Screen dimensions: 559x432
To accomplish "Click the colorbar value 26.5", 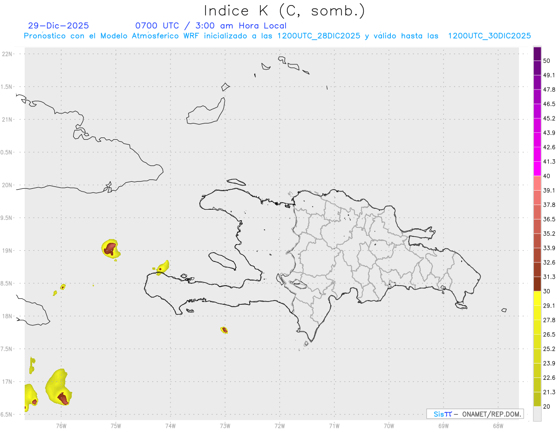I will (549, 335).
